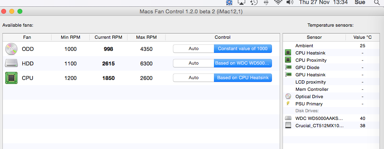Click the ODD max RPM 4350
Viewport: 384px width, 149px height.
click(x=146, y=49)
